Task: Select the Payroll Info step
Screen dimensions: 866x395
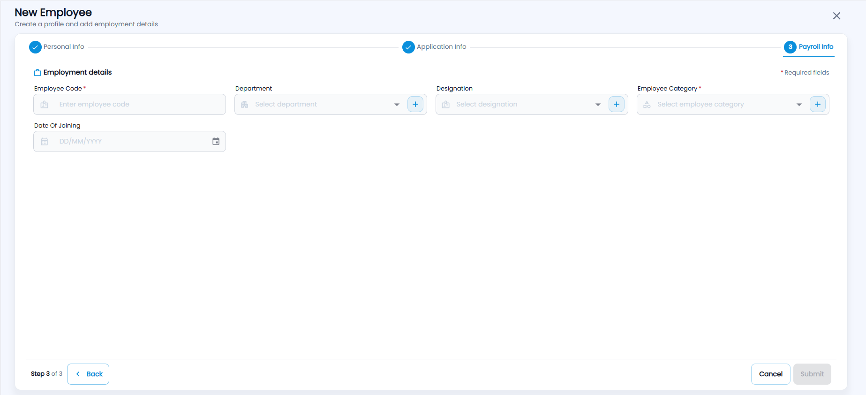Action: 809,47
